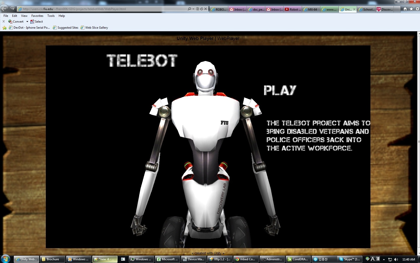Expand the Convert dropdown arrow
Screen dimensions: 420x263
pos(27,22)
